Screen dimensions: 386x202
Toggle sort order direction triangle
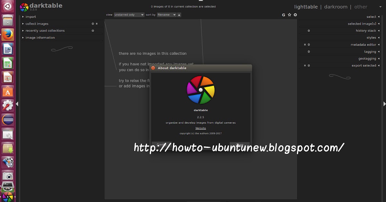179,15
